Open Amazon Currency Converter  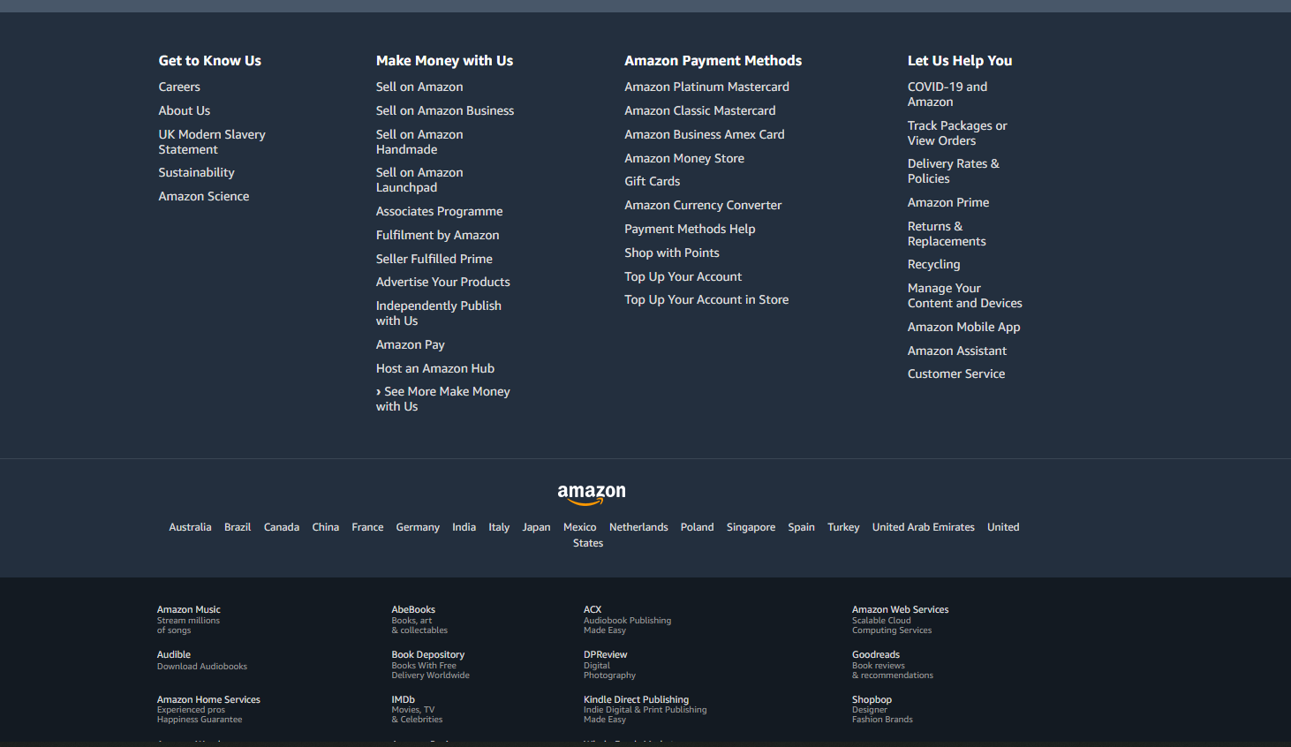tap(704, 205)
